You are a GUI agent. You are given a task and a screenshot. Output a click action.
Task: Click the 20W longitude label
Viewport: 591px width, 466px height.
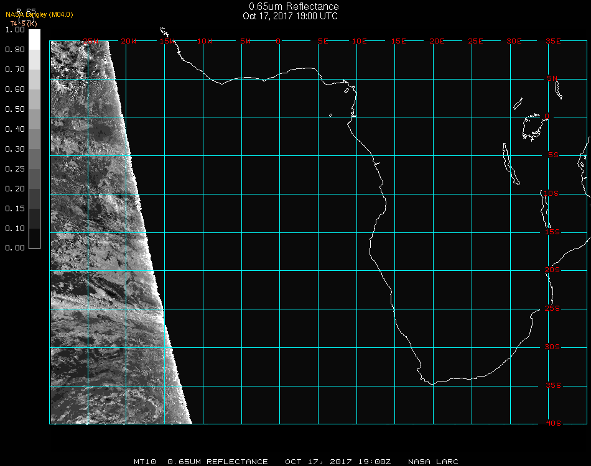[x=129, y=41]
